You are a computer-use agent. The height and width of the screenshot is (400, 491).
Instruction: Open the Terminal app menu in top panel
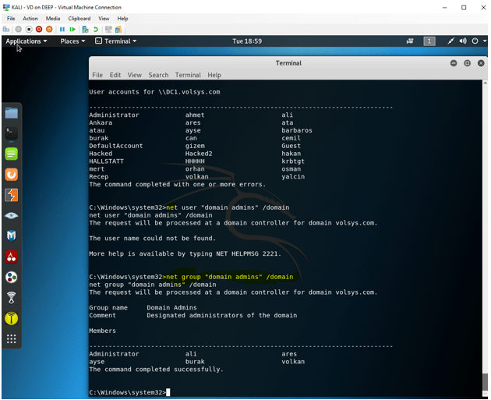pos(116,41)
